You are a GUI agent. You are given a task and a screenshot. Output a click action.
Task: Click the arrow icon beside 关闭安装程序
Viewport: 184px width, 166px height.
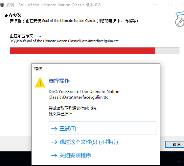coord(54,156)
